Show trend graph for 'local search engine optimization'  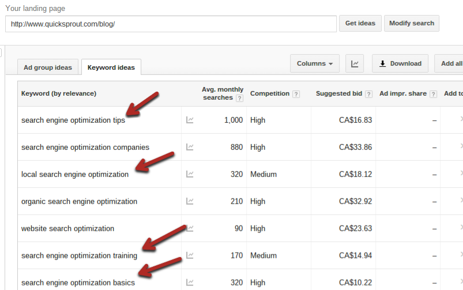tap(190, 174)
